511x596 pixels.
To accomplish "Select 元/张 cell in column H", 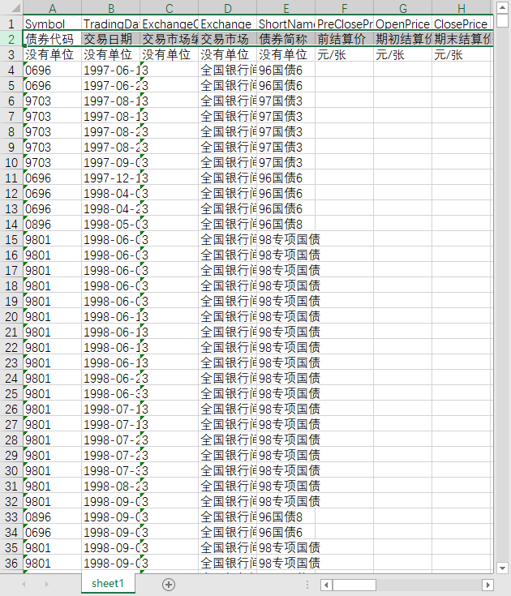I will pyautogui.click(x=461, y=55).
